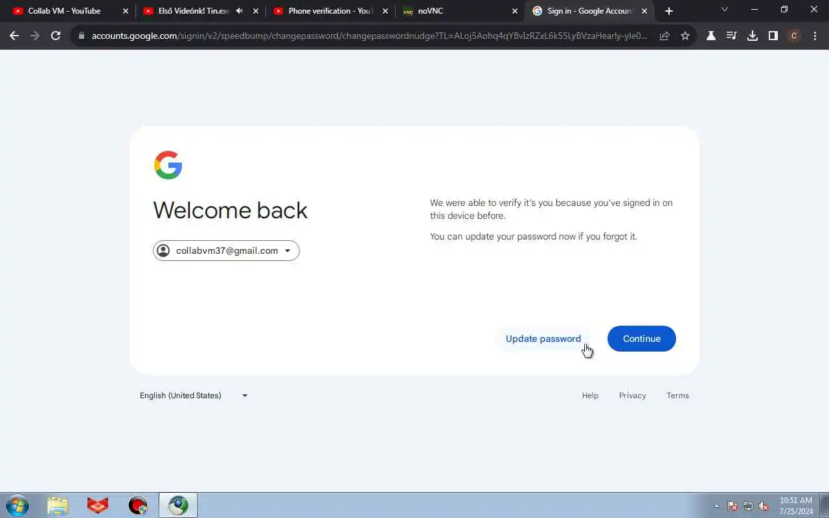Open the English (United States) language dropdown

194,396
